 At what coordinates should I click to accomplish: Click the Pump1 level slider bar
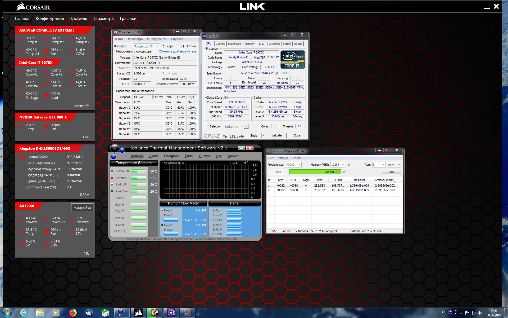(171, 220)
